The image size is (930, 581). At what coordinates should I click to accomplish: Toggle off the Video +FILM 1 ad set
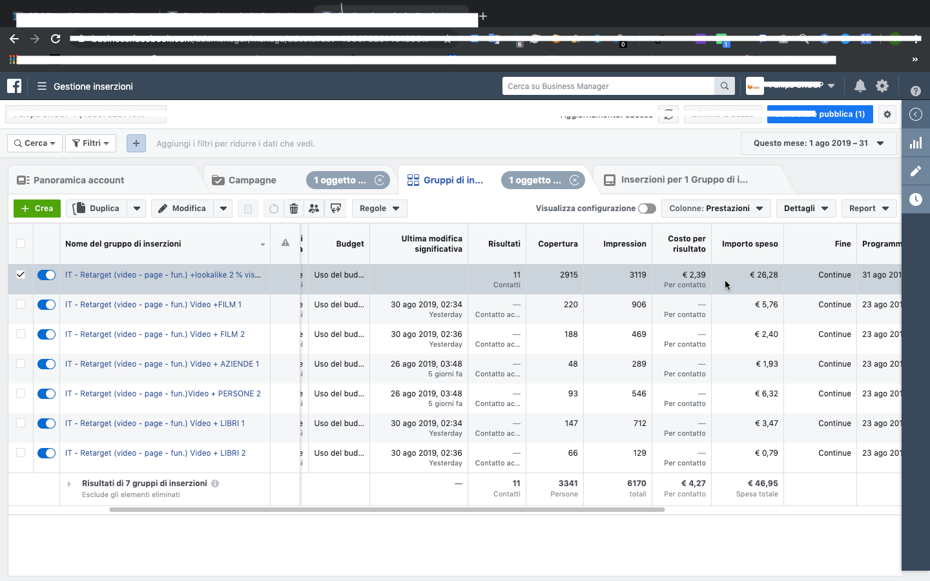click(46, 305)
